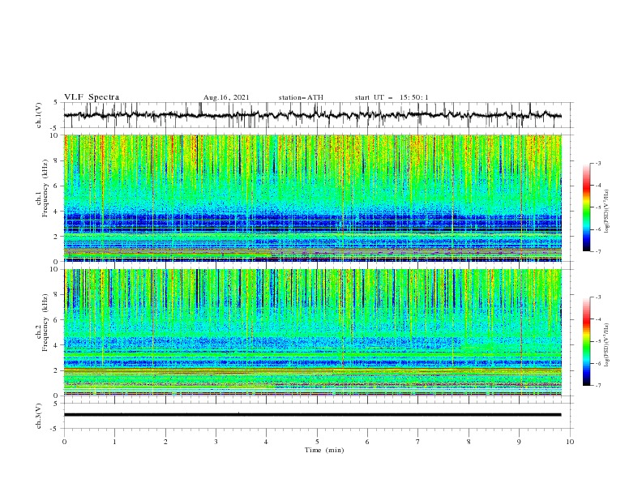
Task: Click the "-7" tick on lower colorbar
Action: pyautogui.click(x=597, y=386)
